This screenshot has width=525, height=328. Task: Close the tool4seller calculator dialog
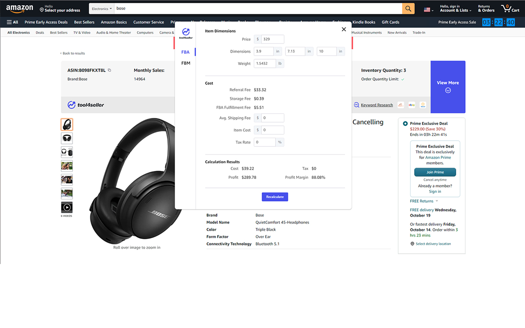pos(344,29)
